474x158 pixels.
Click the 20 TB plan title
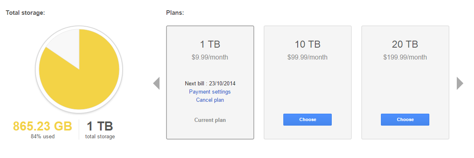point(405,44)
